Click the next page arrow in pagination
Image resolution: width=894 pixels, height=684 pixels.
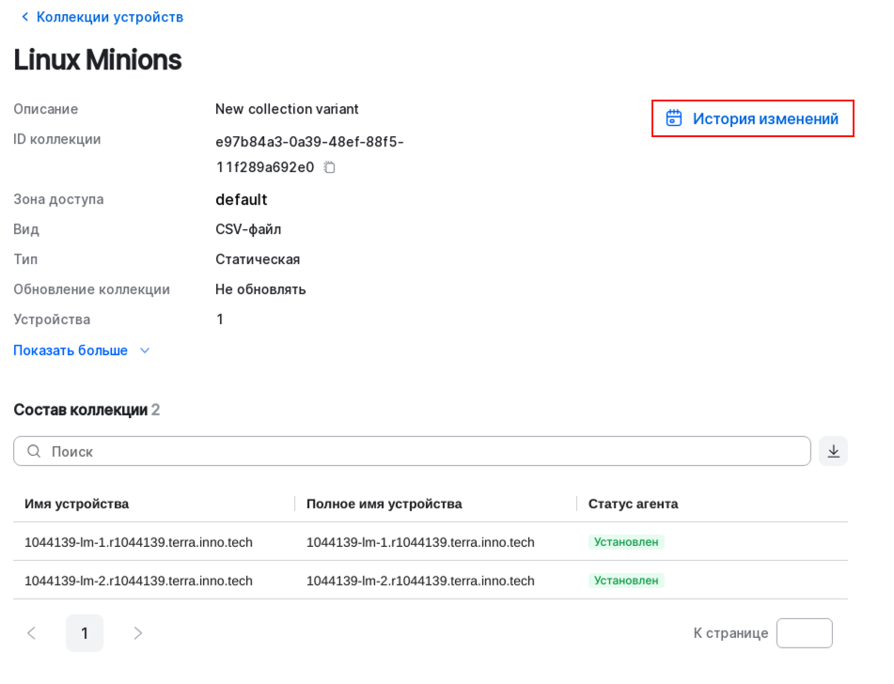pyautogui.click(x=137, y=633)
